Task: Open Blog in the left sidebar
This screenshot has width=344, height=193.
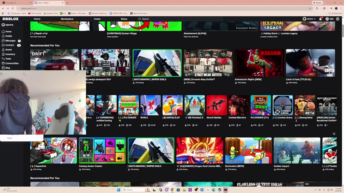Action: pos(6,68)
